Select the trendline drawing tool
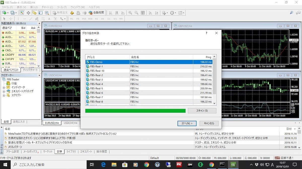The image size is (302, 169). point(31,19)
